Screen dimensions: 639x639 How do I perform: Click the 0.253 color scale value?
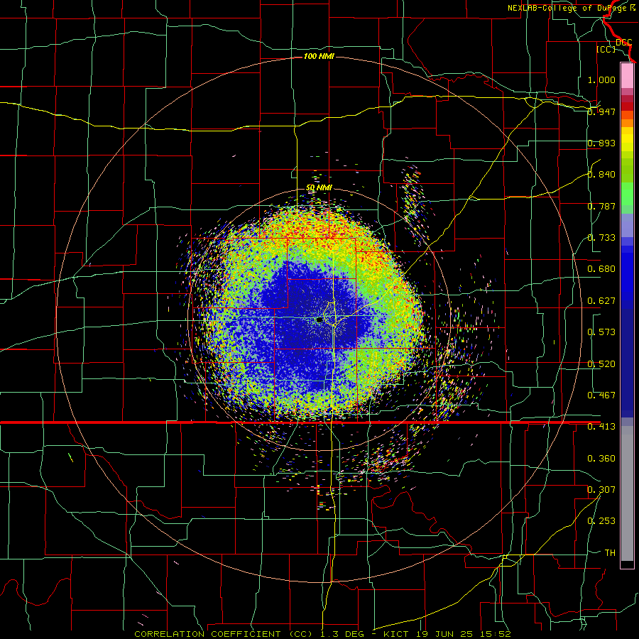click(x=601, y=521)
